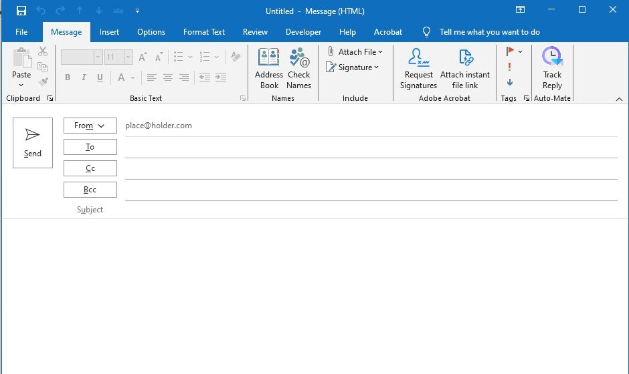Customize Quick Access Toolbar dropdown
Image resolution: width=629 pixels, height=374 pixels.
138,11
